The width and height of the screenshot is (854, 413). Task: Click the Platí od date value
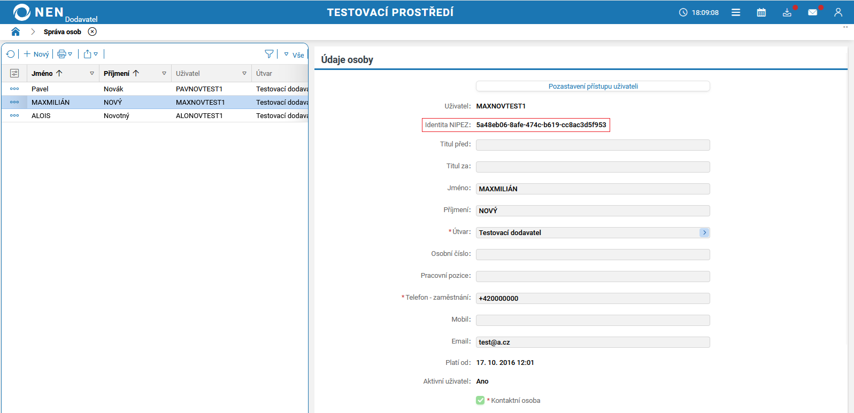click(505, 362)
